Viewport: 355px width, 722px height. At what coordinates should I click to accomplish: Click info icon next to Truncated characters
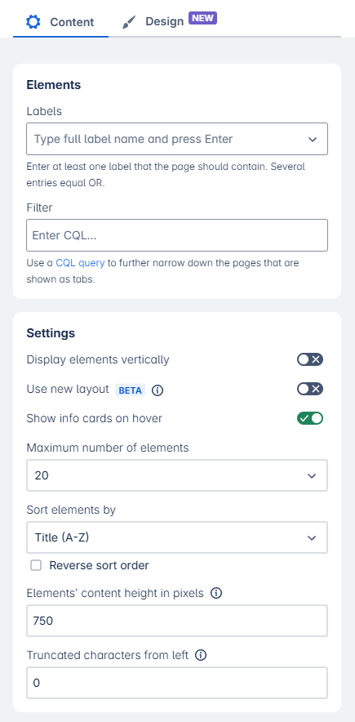tap(201, 655)
